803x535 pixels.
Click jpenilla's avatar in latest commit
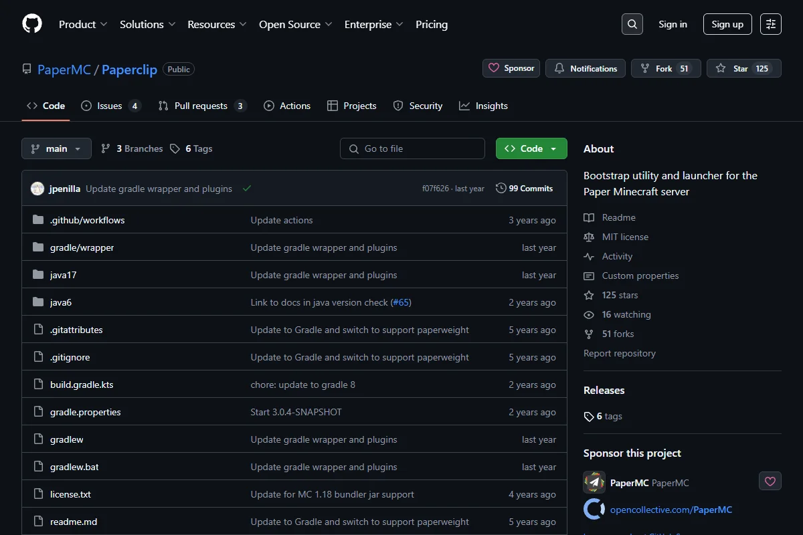point(37,189)
